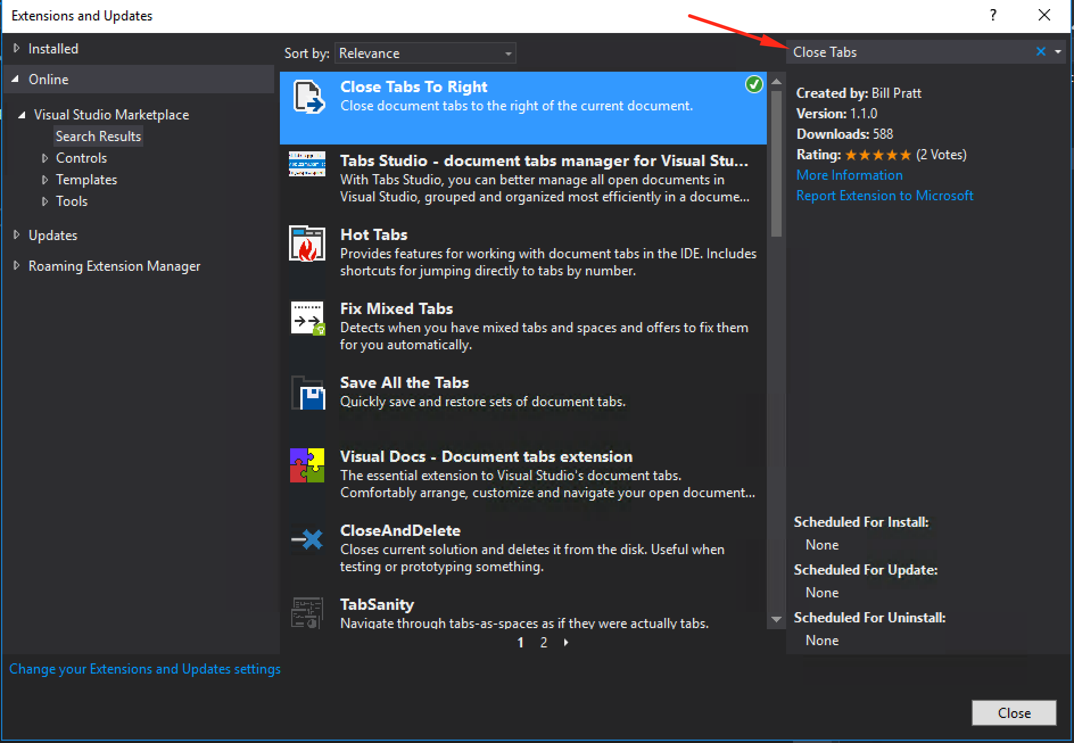Select the Installed category label

point(53,48)
